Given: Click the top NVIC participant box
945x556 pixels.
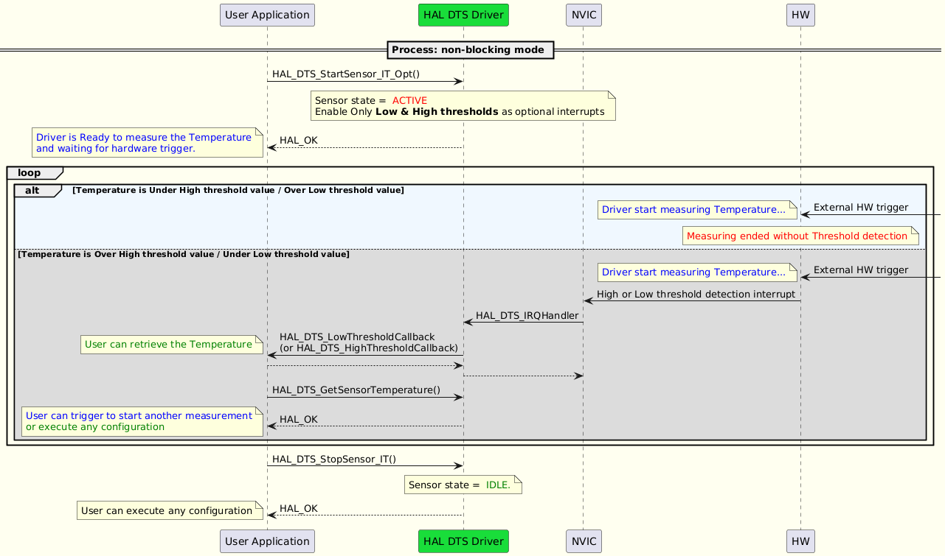Looking at the screenshot, I should pos(584,15).
